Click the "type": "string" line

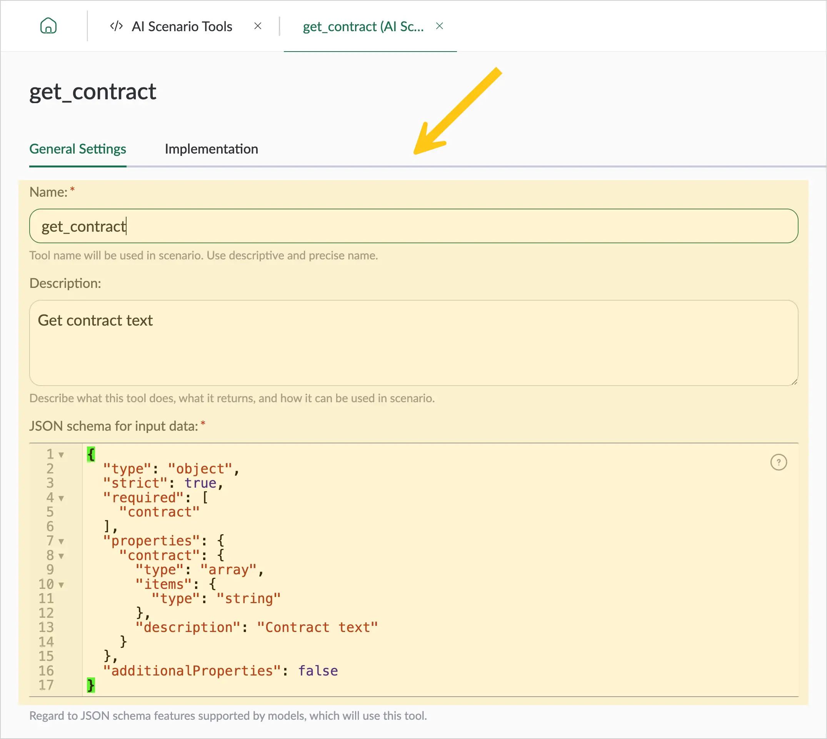[x=216, y=599]
